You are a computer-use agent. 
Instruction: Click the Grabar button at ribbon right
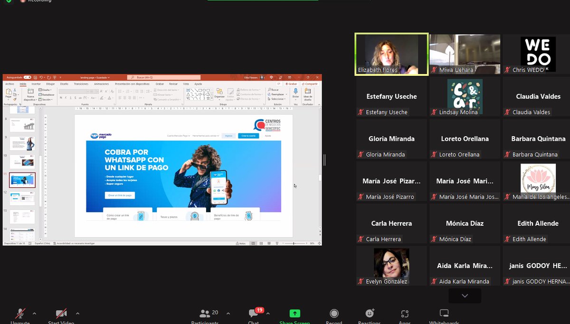[x=291, y=84]
